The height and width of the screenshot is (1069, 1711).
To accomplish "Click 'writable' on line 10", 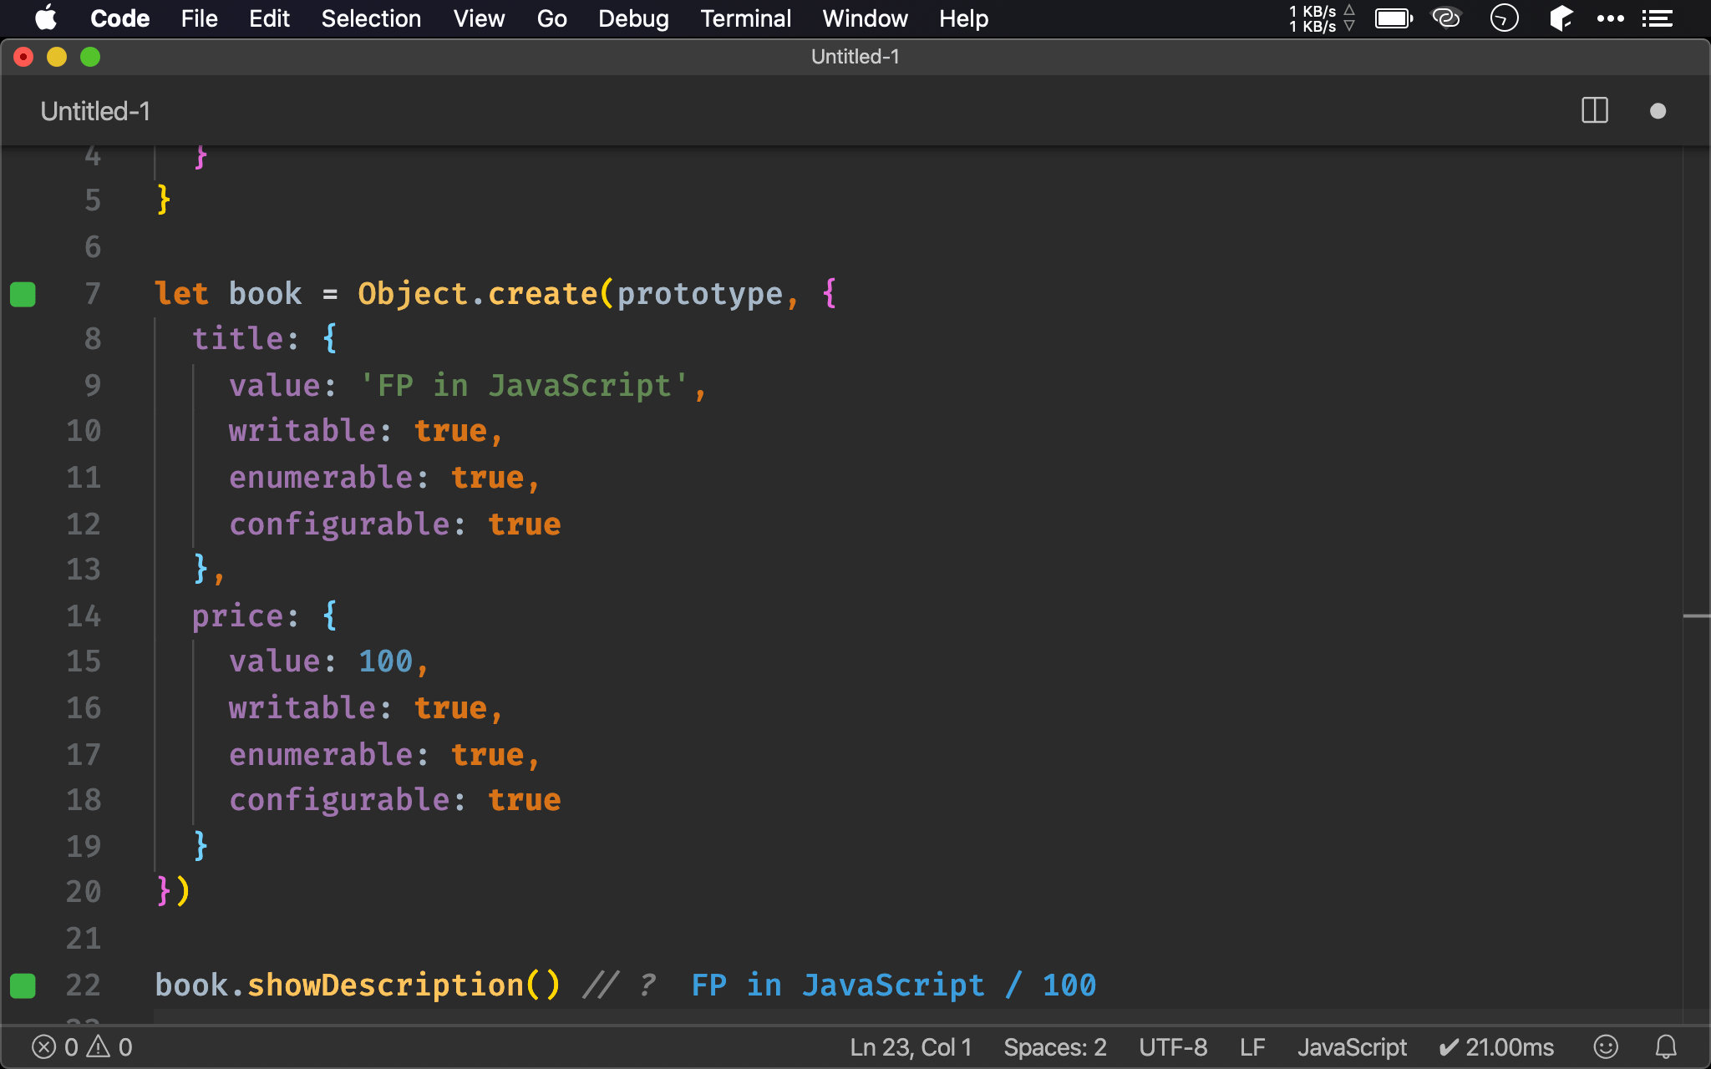I will click(302, 431).
